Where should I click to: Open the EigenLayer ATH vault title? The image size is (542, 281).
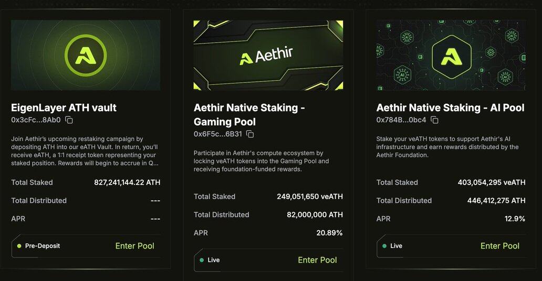coord(64,107)
